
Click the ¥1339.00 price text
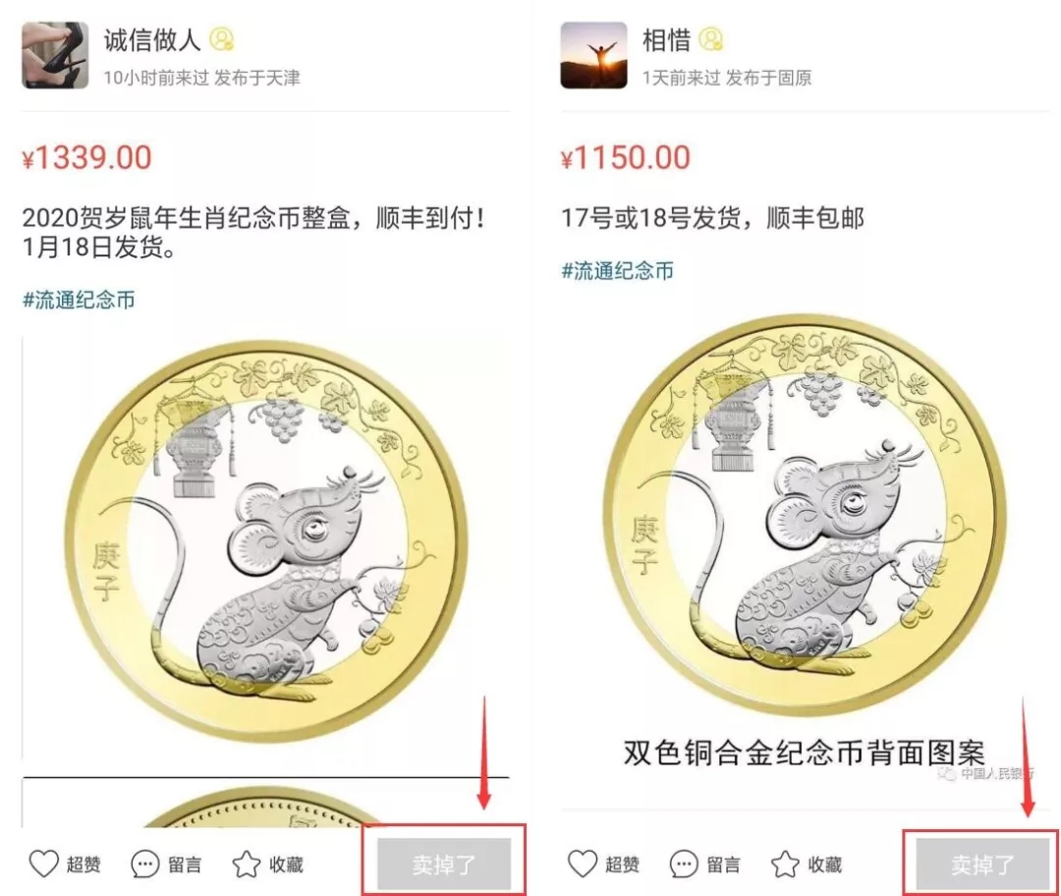tap(86, 157)
